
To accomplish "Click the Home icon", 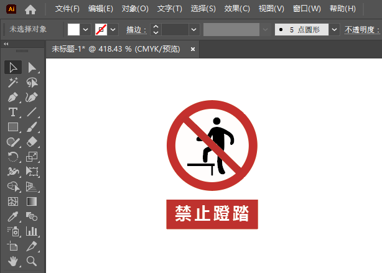I will pos(30,9).
